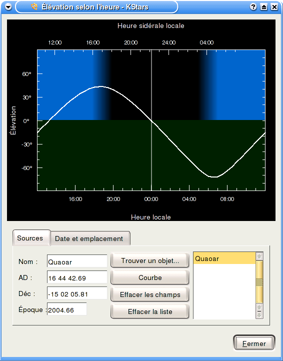Click the Déc declination field
The width and height of the screenshot is (283, 361).
click(77, 294)
